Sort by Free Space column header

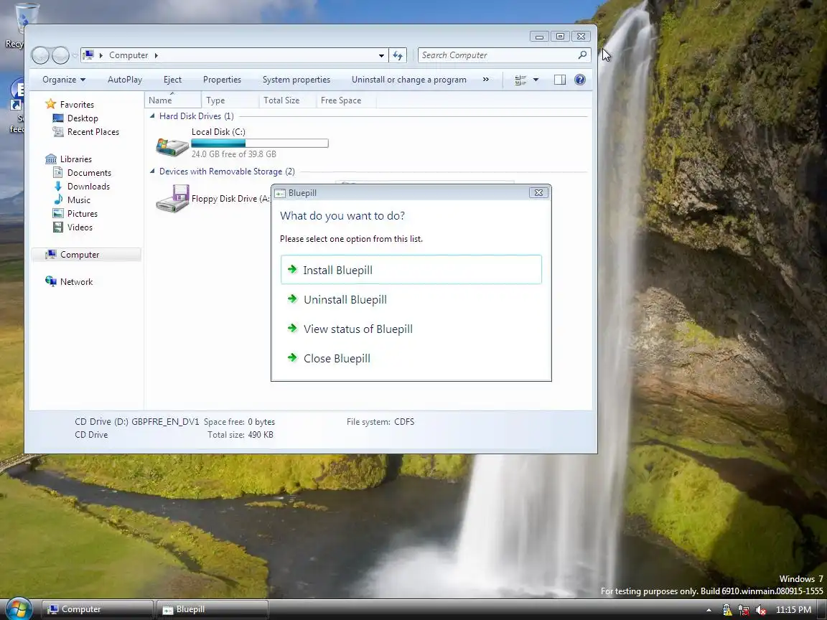pyautogui.click(x=347, y=100)
